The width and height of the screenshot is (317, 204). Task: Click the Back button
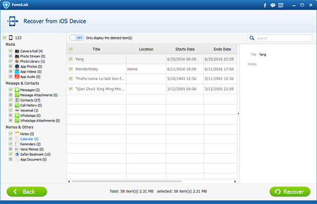click(x=27, y=191)
